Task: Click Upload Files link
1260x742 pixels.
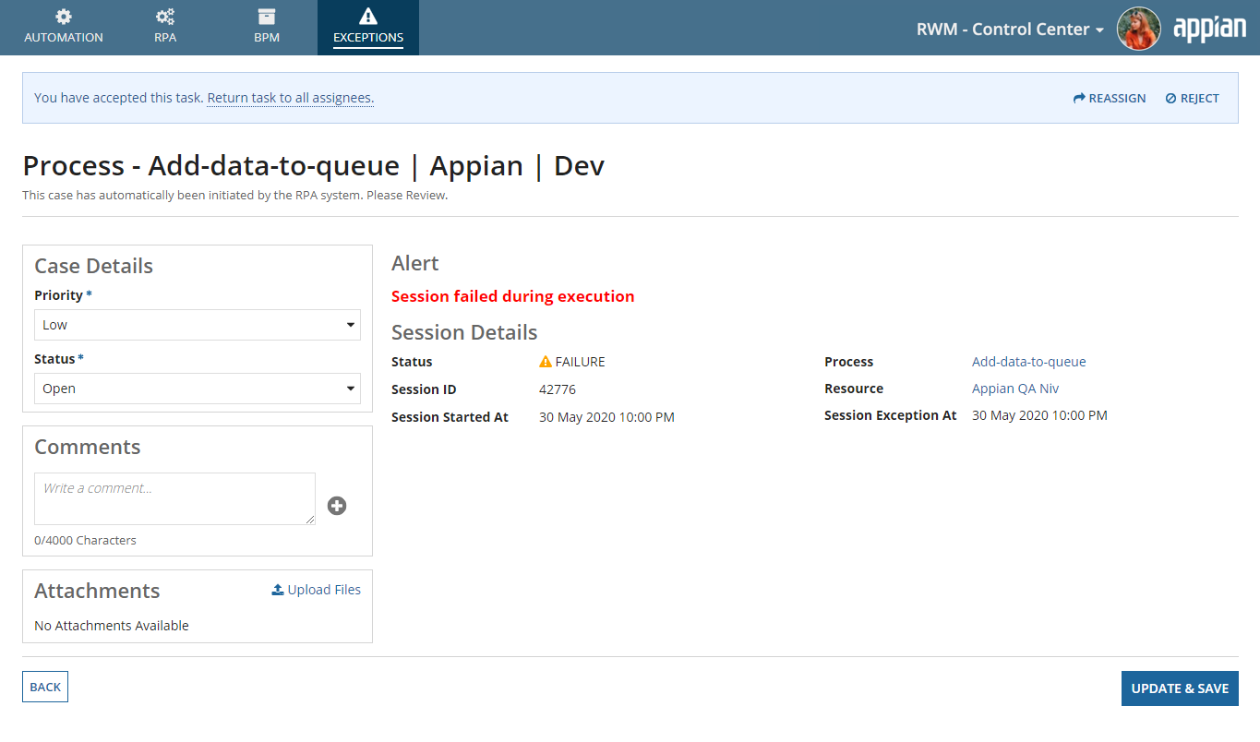Action: 316,590
